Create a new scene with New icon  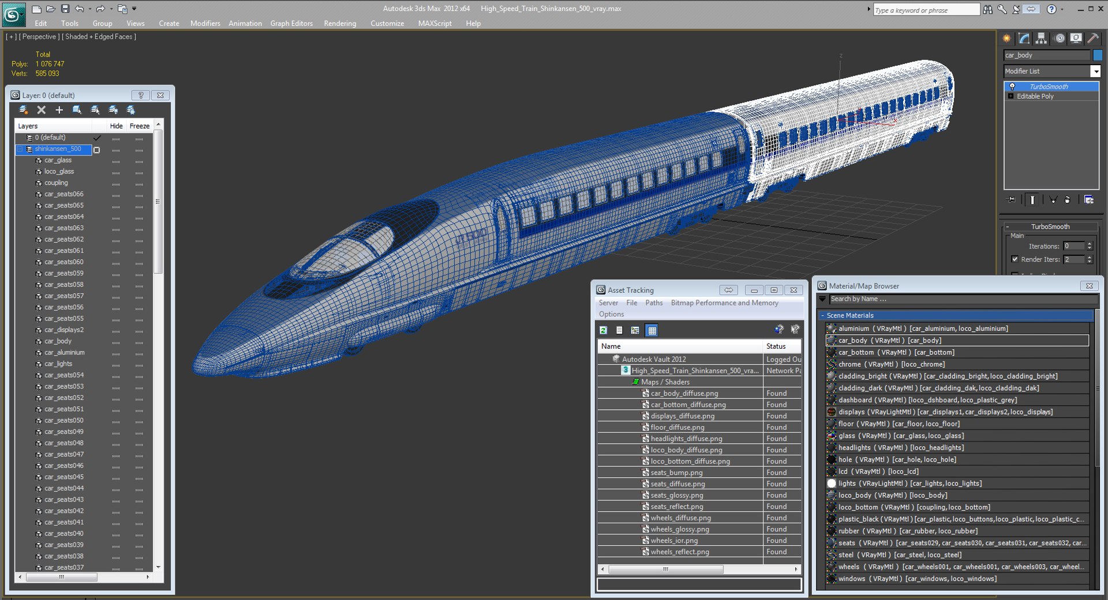[x=36, y=9]
